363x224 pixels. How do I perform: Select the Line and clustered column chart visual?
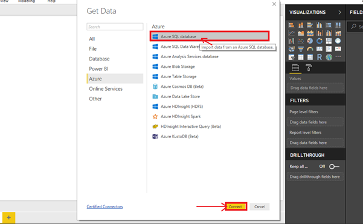[x=329, y=33]
